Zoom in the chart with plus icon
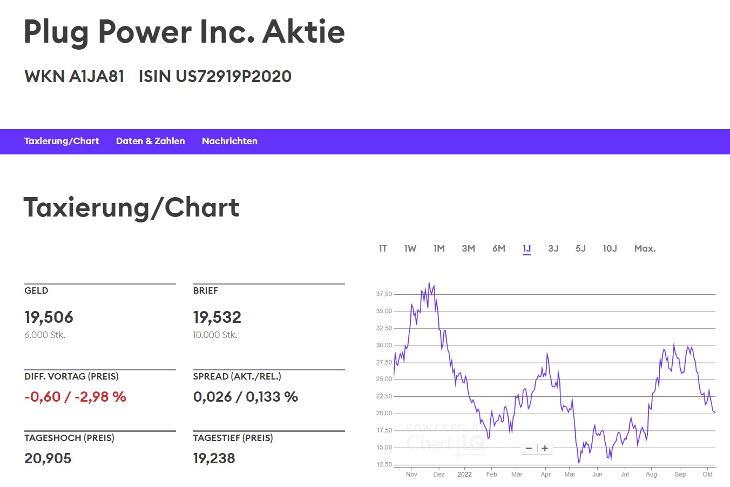Screen dimensions: 730x487 545,449
